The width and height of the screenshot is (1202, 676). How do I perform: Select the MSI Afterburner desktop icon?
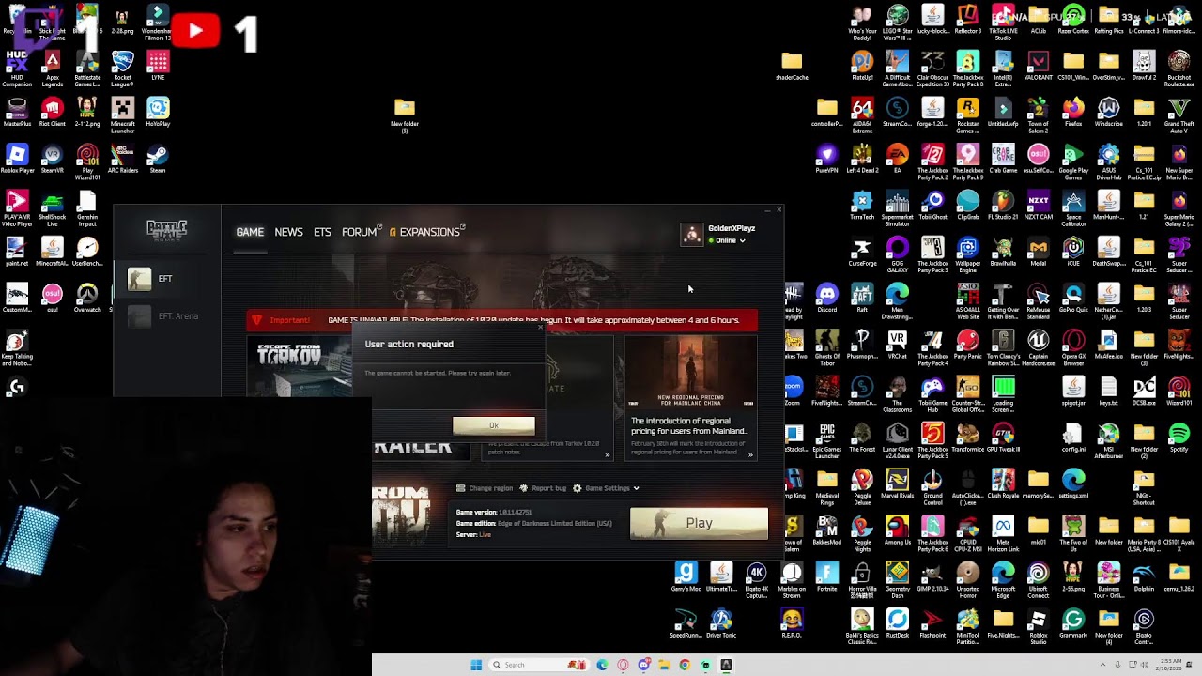1109,438
